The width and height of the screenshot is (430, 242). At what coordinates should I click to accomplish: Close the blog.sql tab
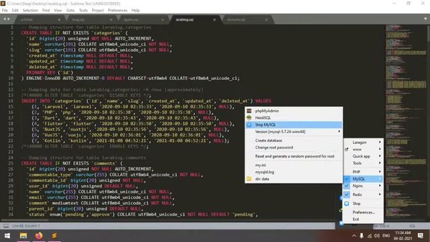[x=111, y=19]
